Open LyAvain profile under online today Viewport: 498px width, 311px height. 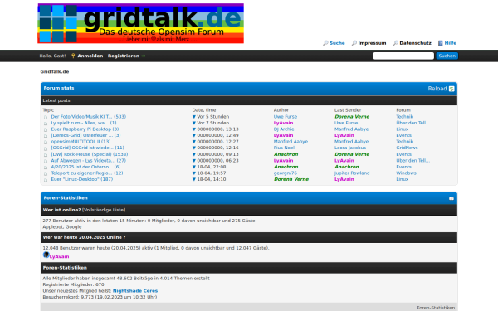click(60, 257)
